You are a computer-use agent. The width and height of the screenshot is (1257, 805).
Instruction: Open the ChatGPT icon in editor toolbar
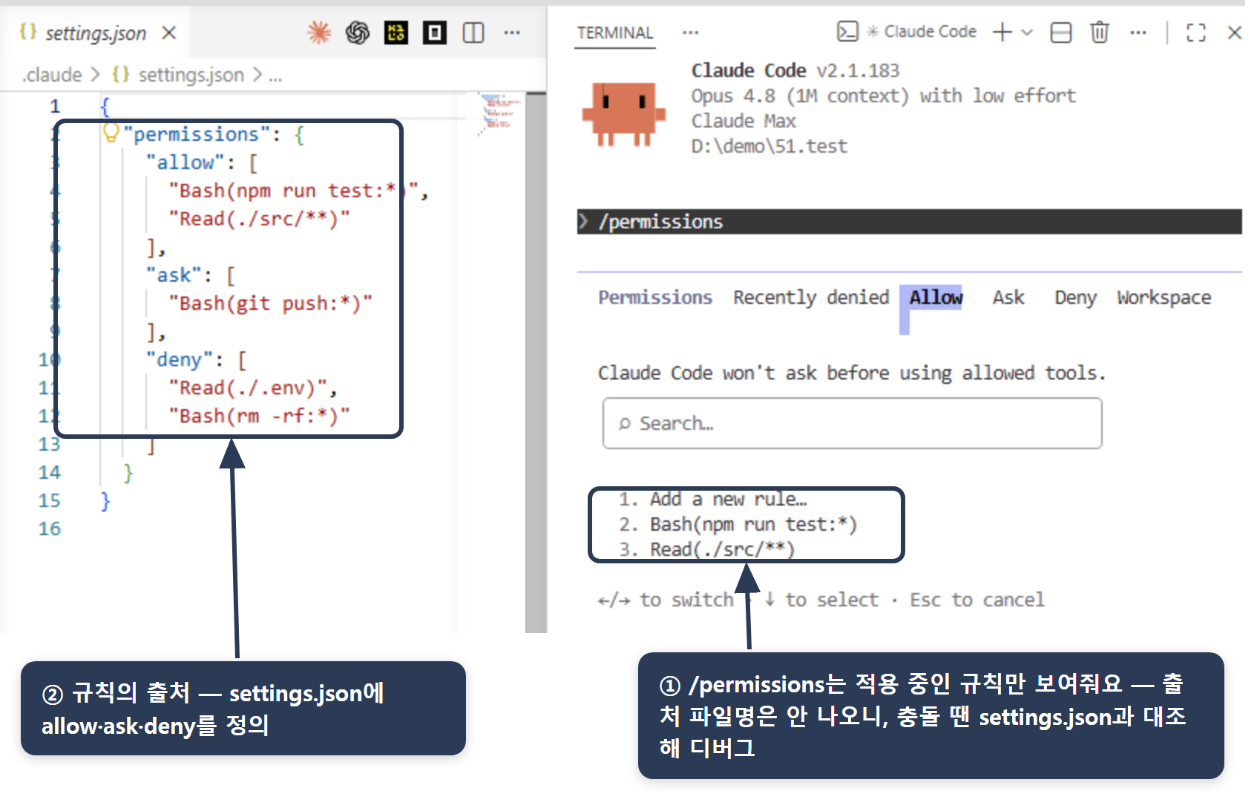(358, 33)
